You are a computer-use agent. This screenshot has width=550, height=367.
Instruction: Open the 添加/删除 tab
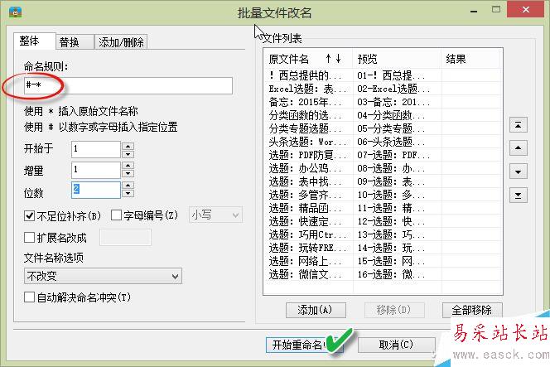[121, 41]
